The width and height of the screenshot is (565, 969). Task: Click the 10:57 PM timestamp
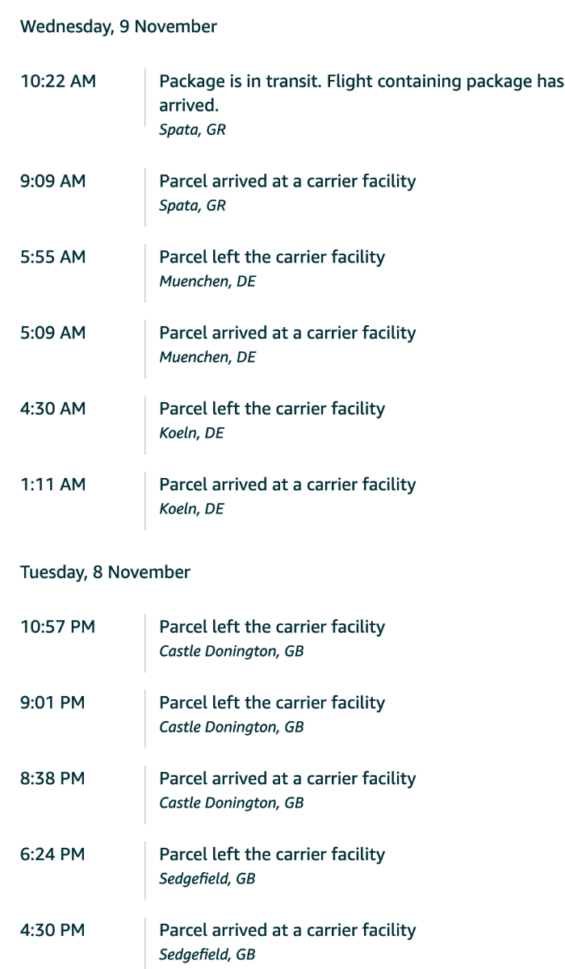point(57,627)
